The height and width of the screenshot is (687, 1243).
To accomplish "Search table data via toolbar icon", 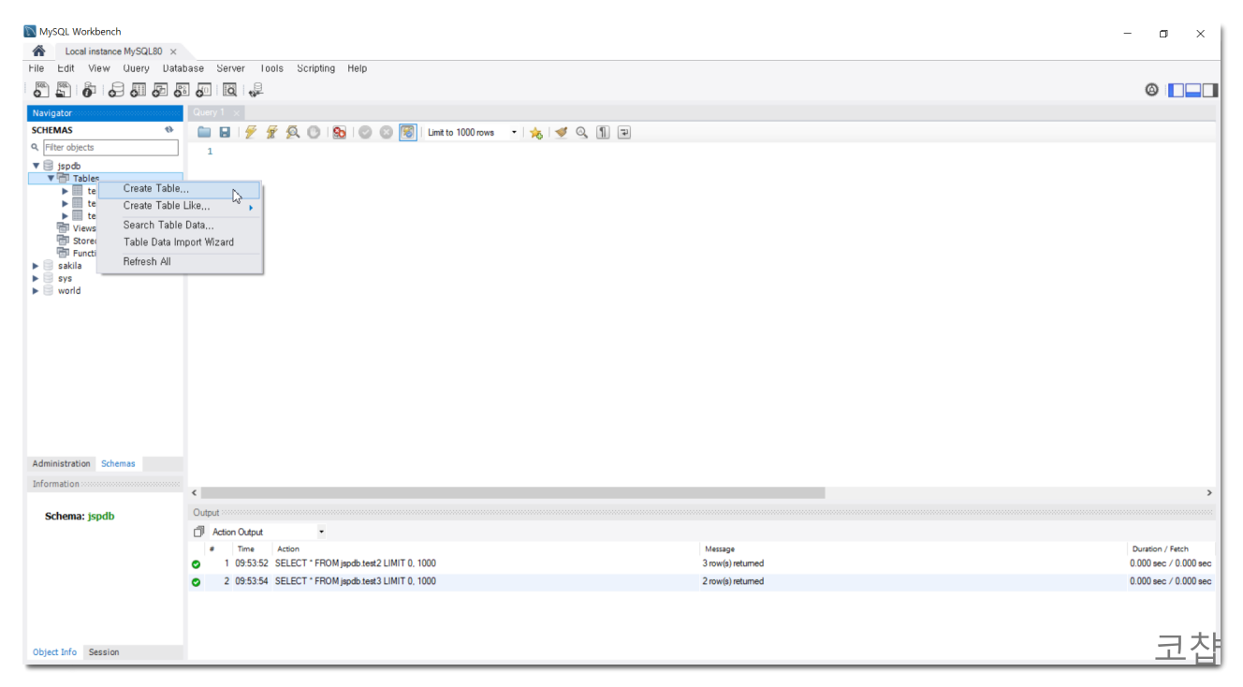I will [x=229, y=90].
